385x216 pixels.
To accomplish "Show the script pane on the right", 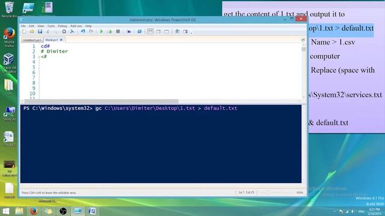I will [159, 31].
